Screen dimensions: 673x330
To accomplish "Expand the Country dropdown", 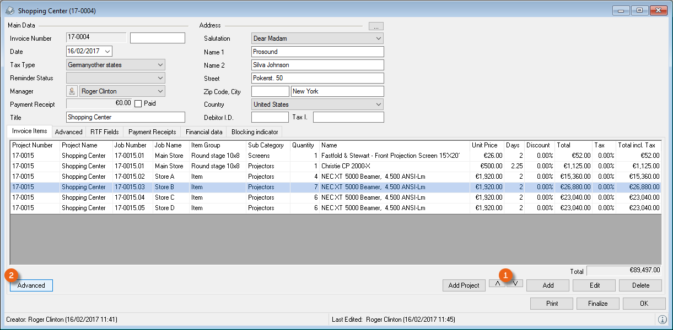I will pyautogui.click(x=378, y=105).
